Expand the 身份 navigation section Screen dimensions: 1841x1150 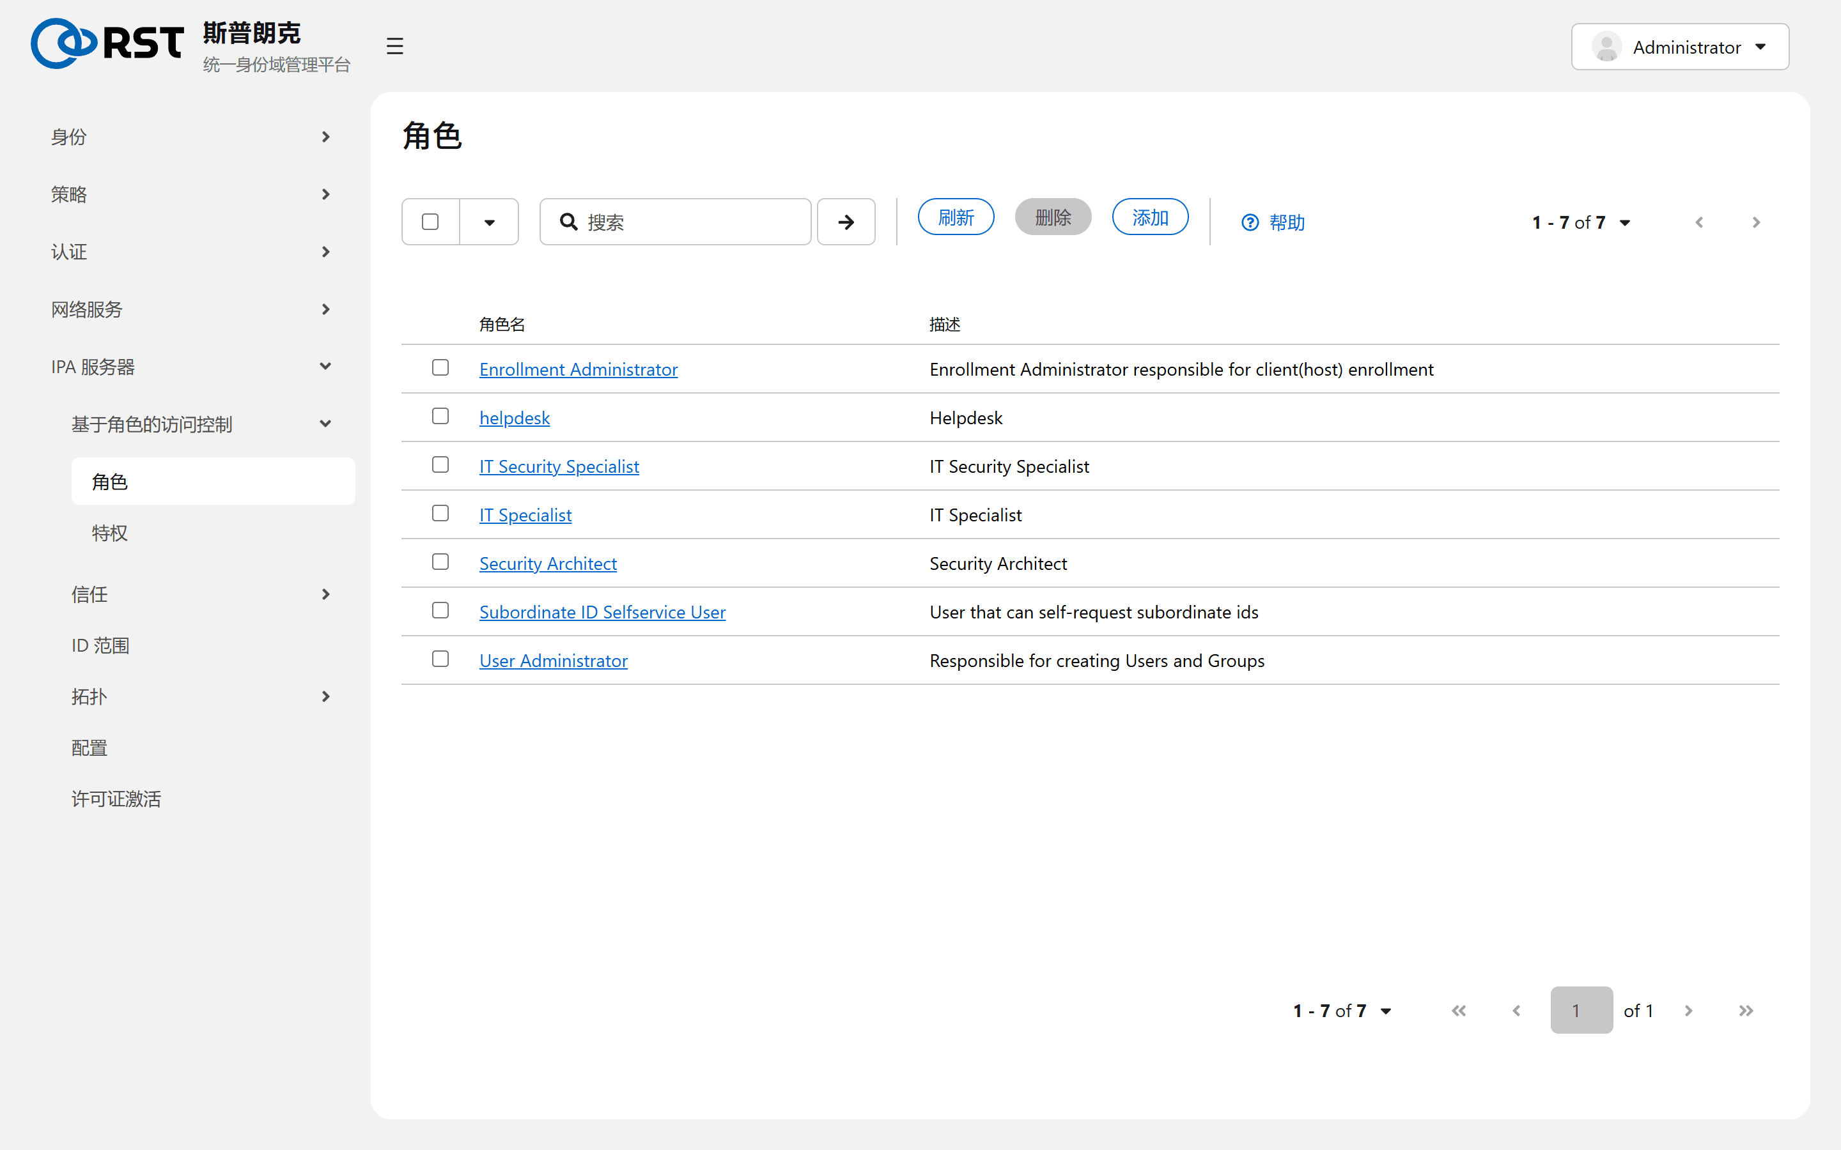coord(190,137)
